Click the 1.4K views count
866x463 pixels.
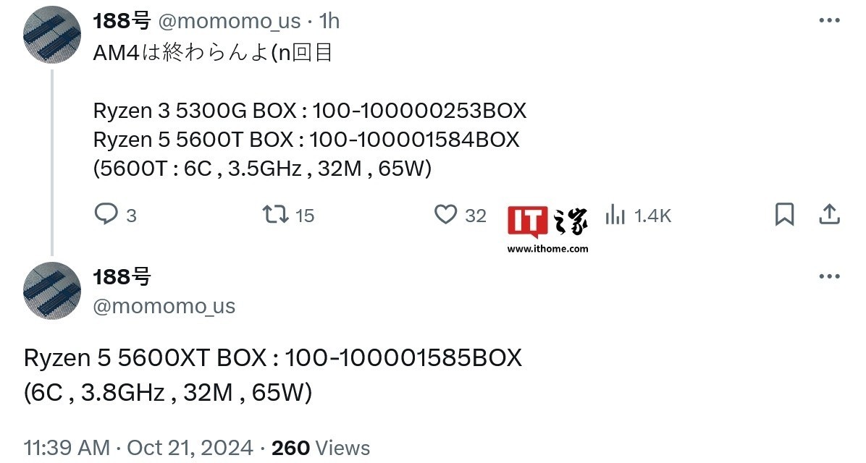tap(652, 215)
